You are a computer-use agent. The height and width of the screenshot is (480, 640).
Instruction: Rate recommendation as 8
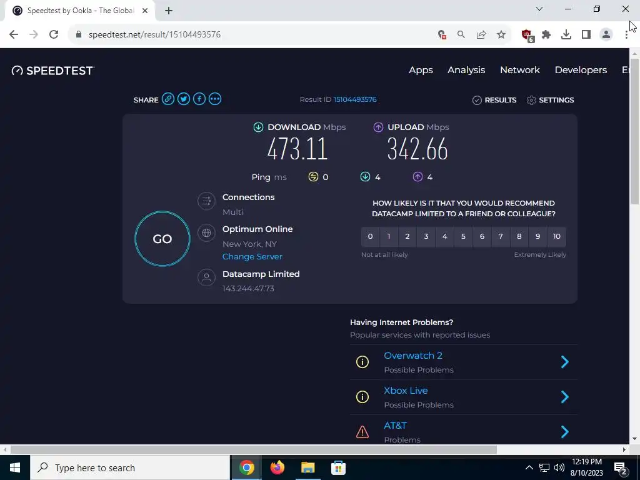tap(519, 236)
